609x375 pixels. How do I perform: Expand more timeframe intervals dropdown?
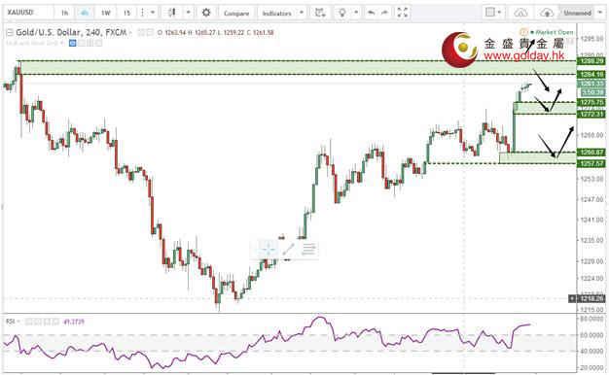point(153,13)
